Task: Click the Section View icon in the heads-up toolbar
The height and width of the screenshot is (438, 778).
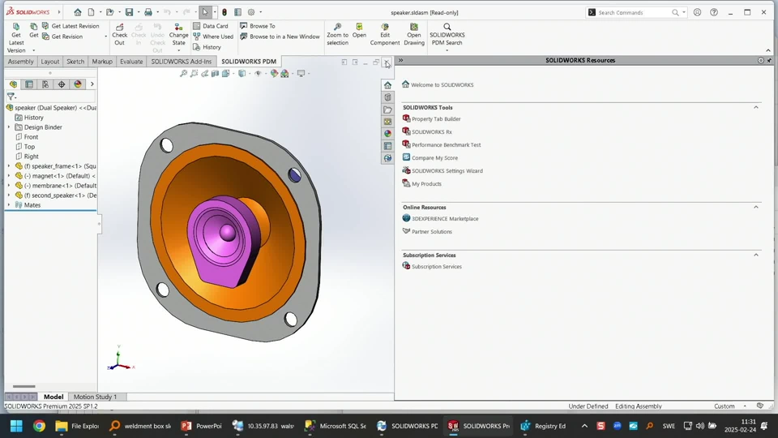Action: click(215, 74)
